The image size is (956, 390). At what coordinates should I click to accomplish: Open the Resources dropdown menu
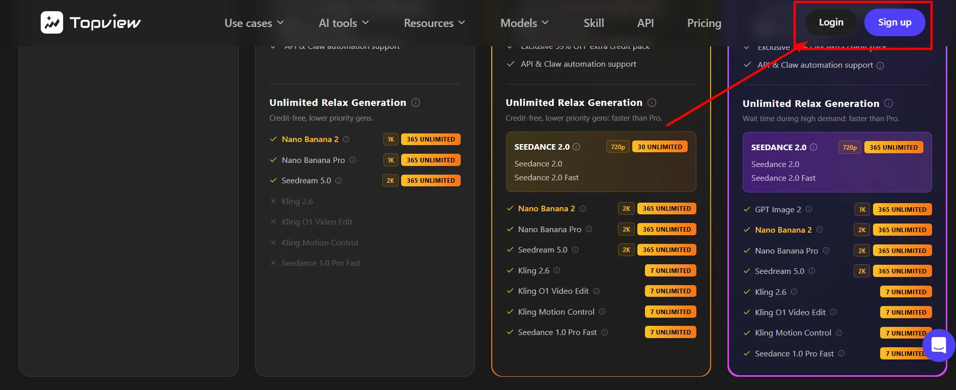[434, 23]
